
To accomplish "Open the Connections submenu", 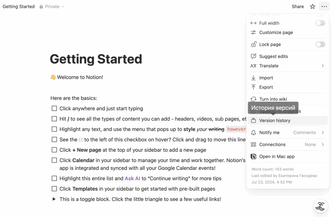I will click(x=323, y=145).
